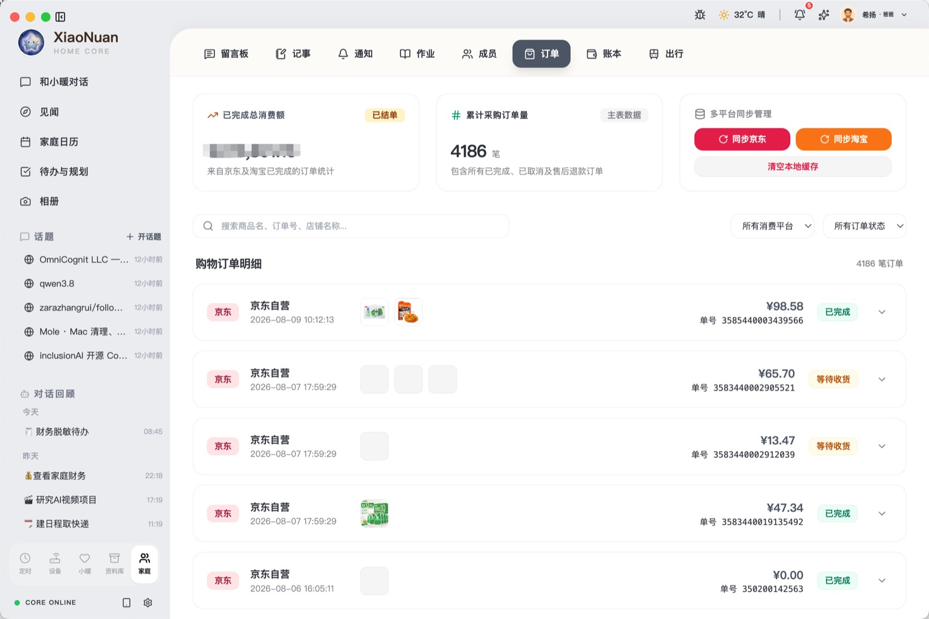Image resolution: width=929 pixels, height=619 pixels.
Task: Open 建日程取快递 conversation
Action: coord(92,524)
